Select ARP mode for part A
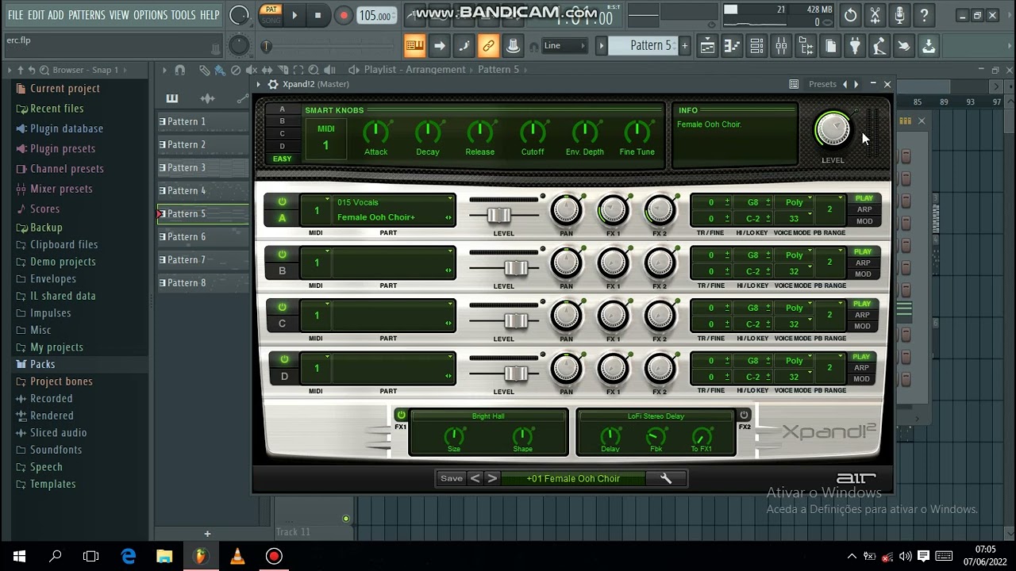The width and height of the screenshot is (1016, 571). pos(864,209)
